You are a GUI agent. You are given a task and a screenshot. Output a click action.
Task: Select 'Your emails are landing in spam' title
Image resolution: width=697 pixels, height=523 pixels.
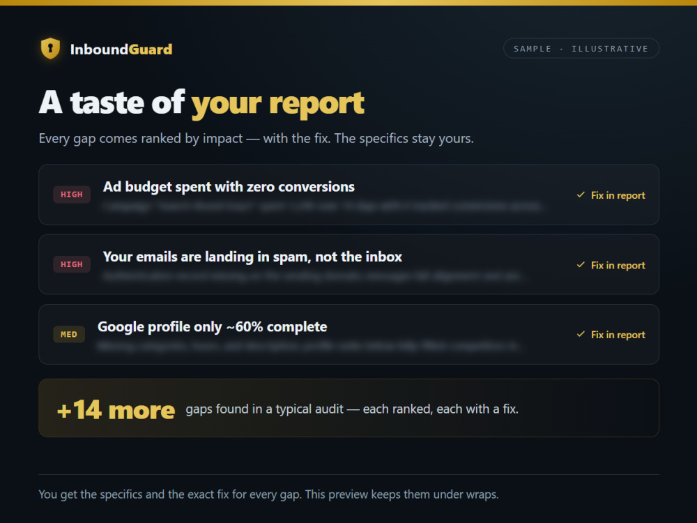pyautogui.click(x=252, y=257)
